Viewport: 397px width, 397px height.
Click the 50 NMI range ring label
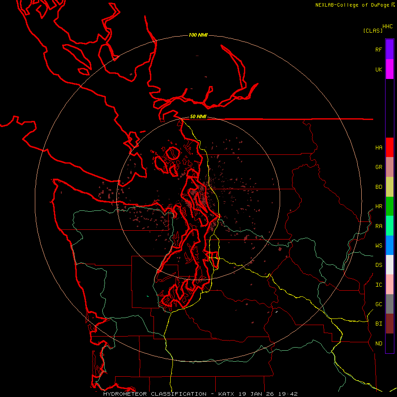pyautogui.click(x=198, y=116)
